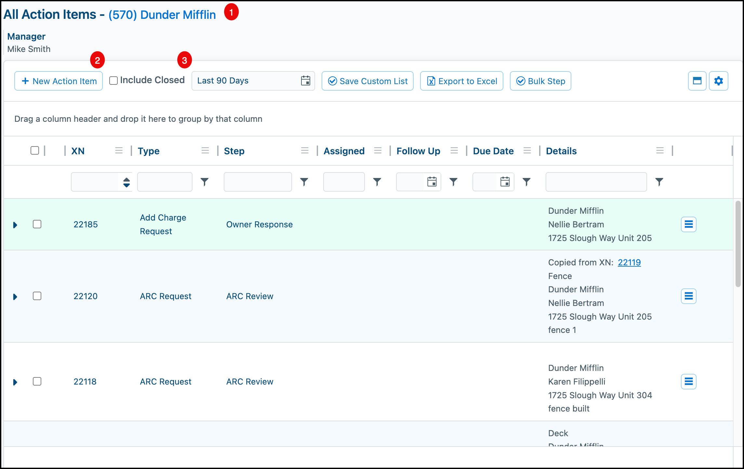744x469 pixels.
Task: Enable the Include Closed checkbox
Action: 113,81
